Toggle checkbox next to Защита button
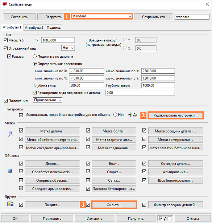The height and width of the screenshot is (223, 212). [21, 204]
